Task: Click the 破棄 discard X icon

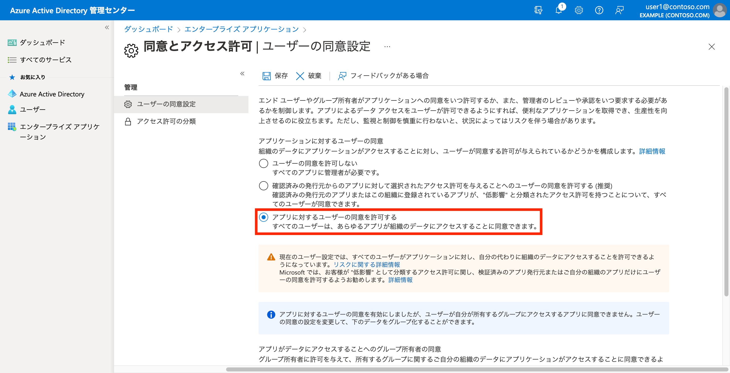Action: pos(300,76)
